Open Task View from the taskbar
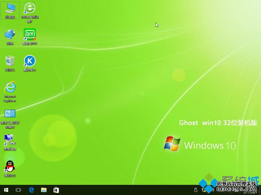This screenshot has height=195, width=261. [x=18, y=190]
